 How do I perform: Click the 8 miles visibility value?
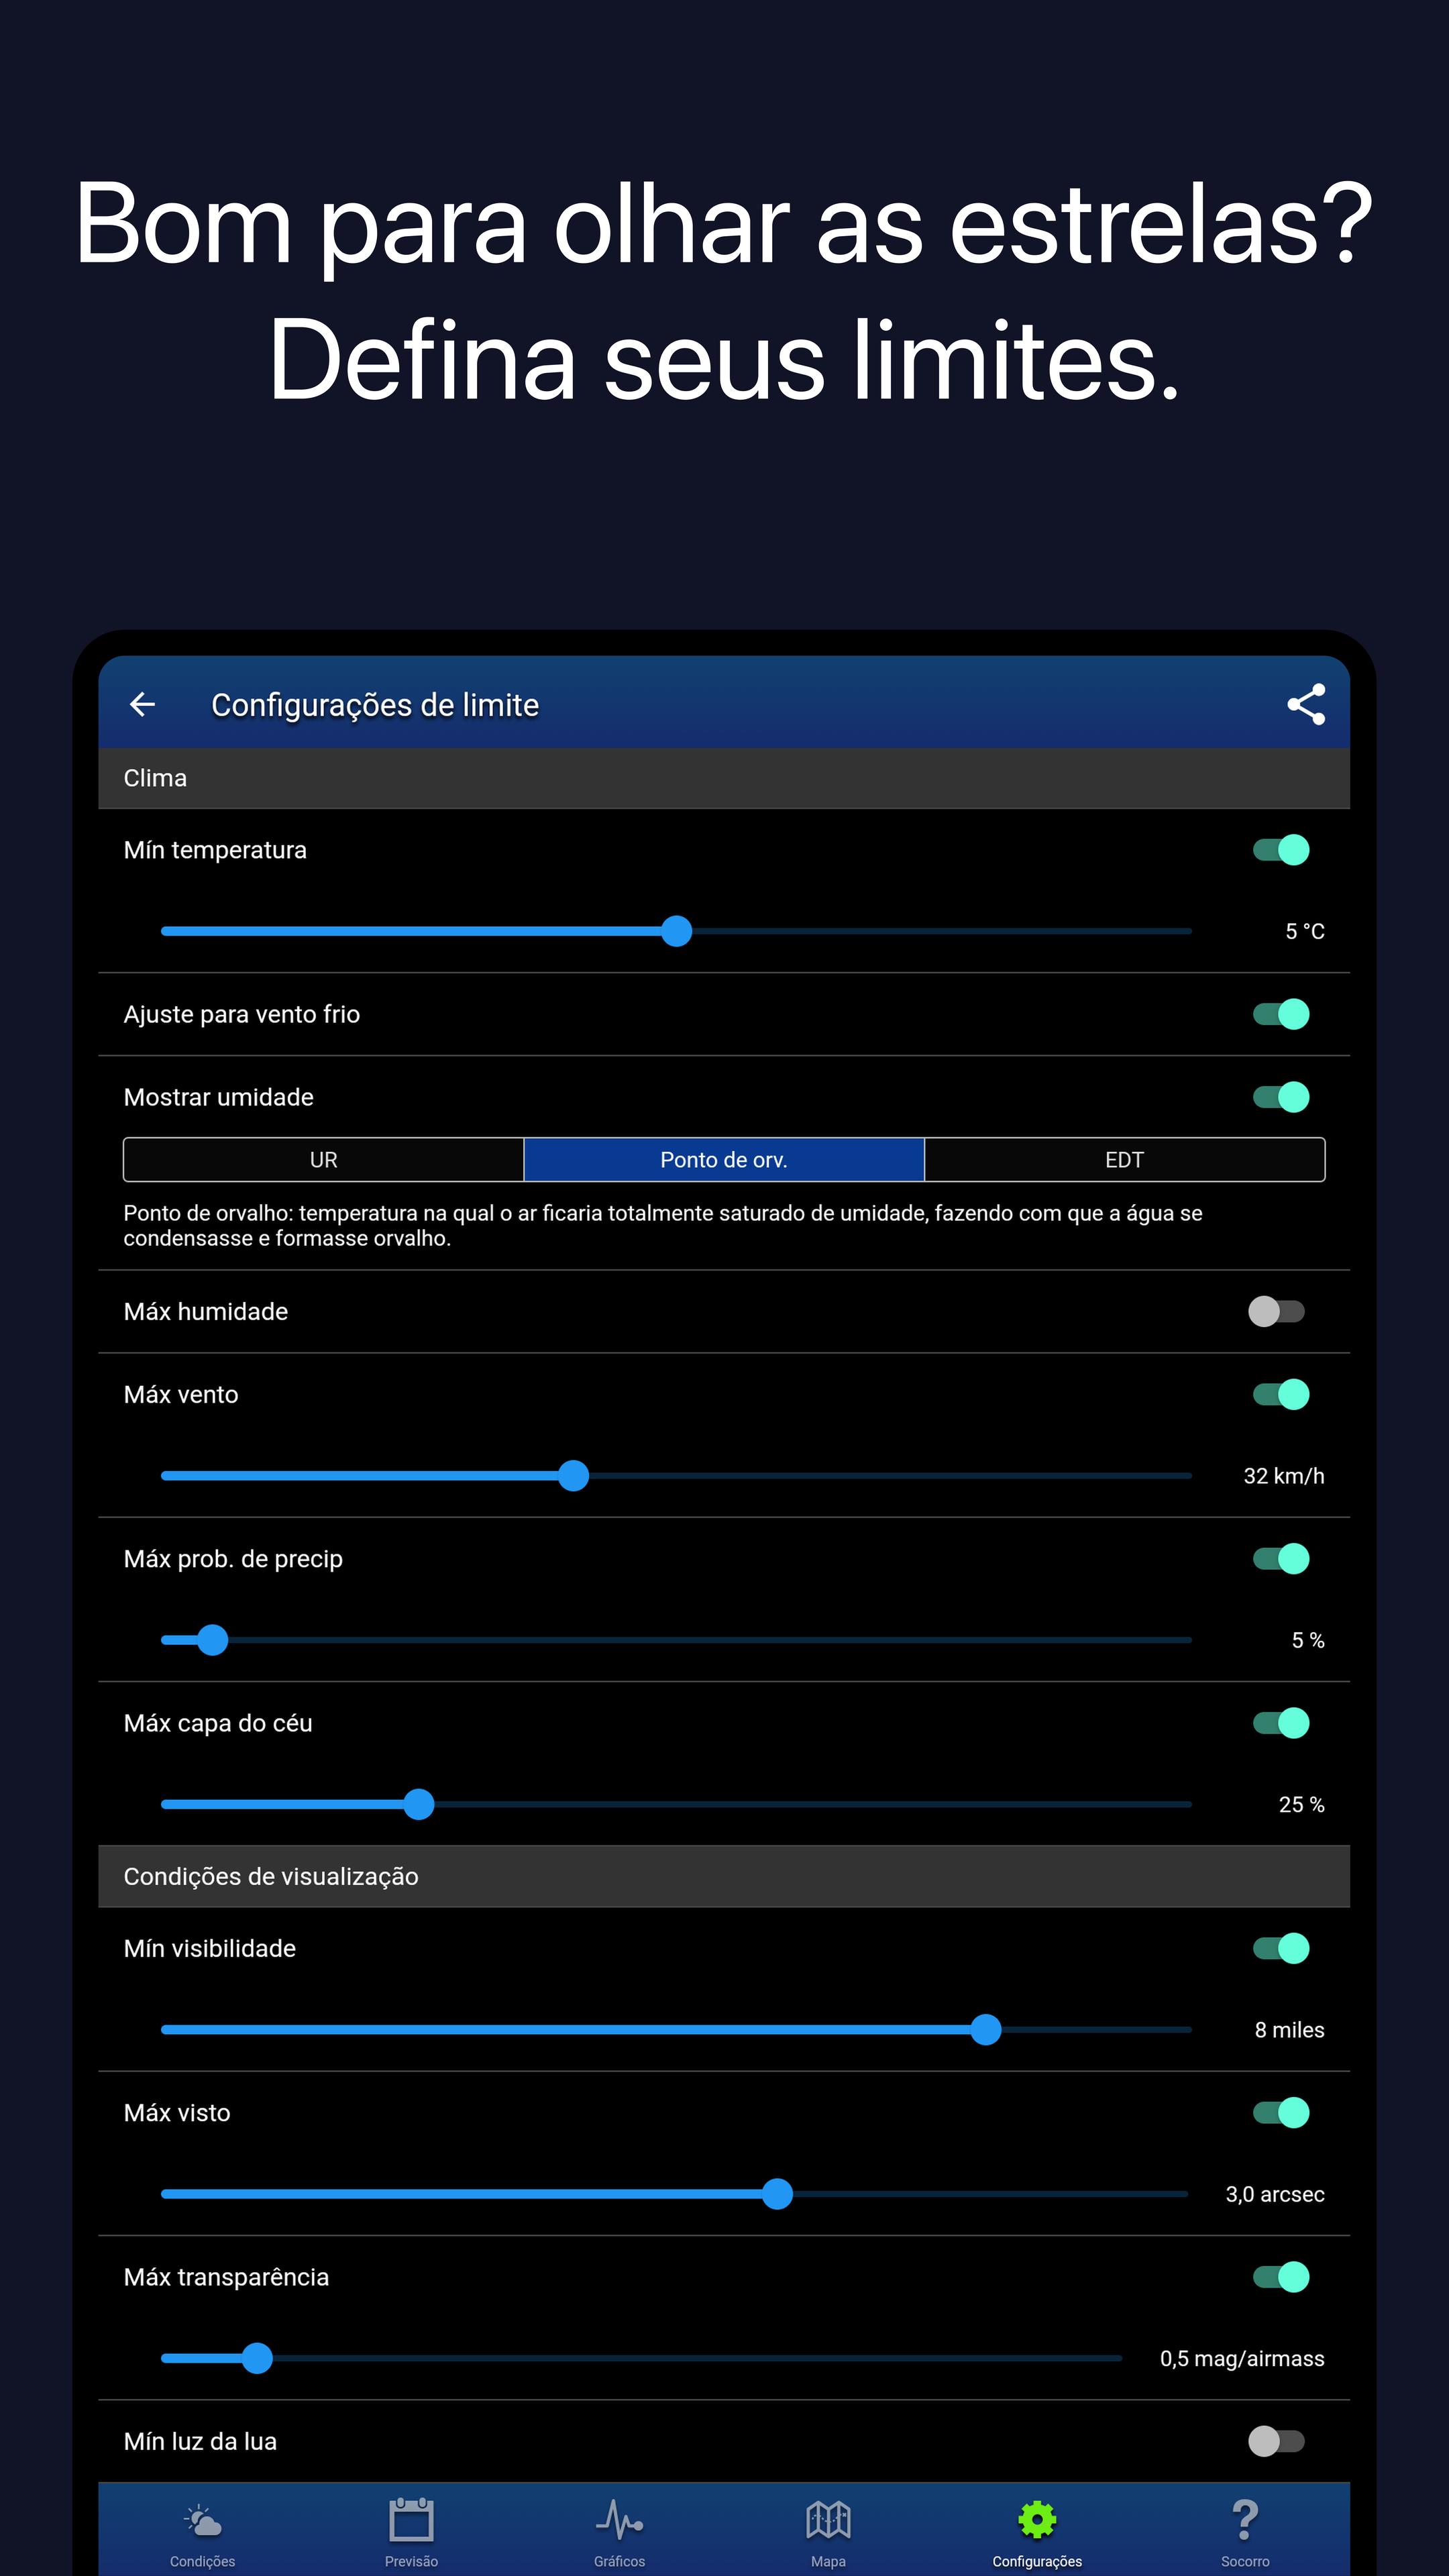click(1290, 2030)
